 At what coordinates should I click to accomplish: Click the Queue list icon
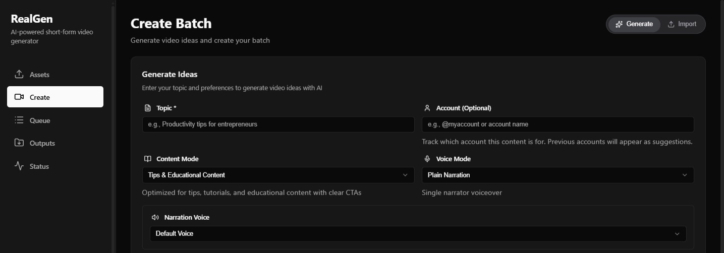pos(19,120)
